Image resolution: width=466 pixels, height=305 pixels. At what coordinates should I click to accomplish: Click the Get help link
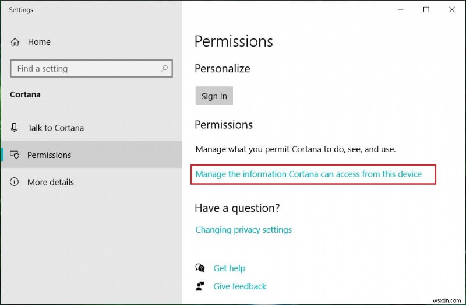pyautogui.click(x=229, y=268)
